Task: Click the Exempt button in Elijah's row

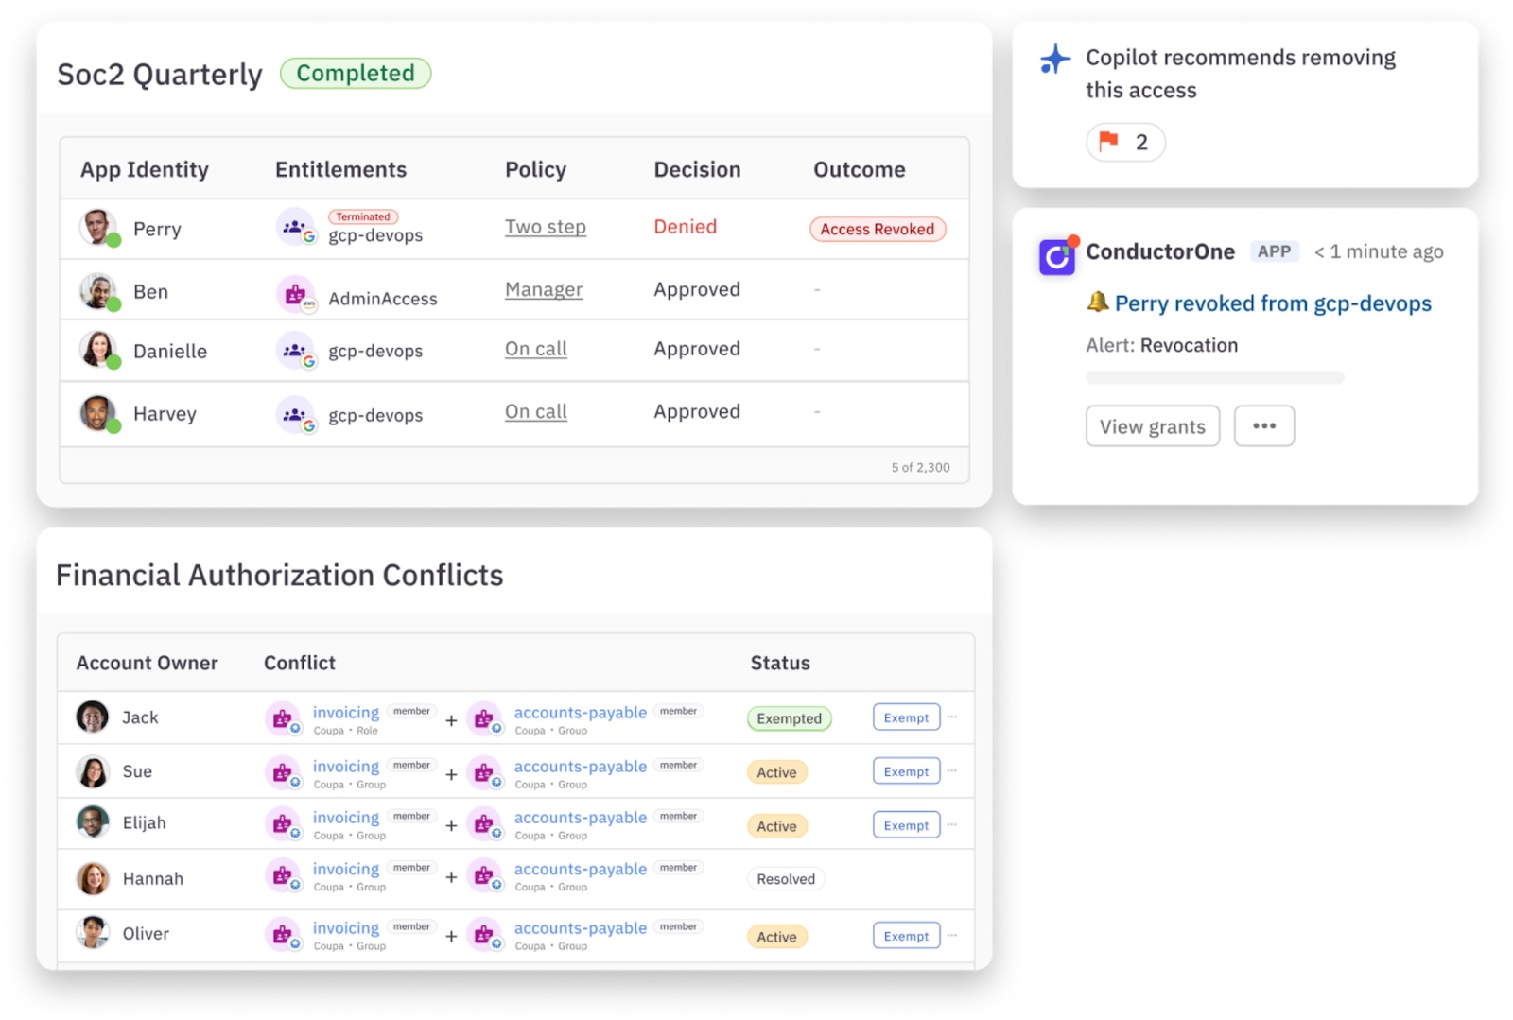Action: point(904,824)
